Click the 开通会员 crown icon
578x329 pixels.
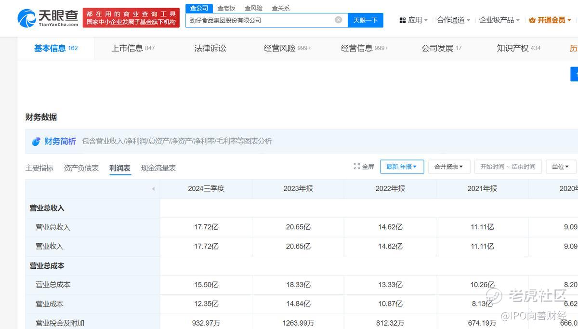(x=532, y=20)
